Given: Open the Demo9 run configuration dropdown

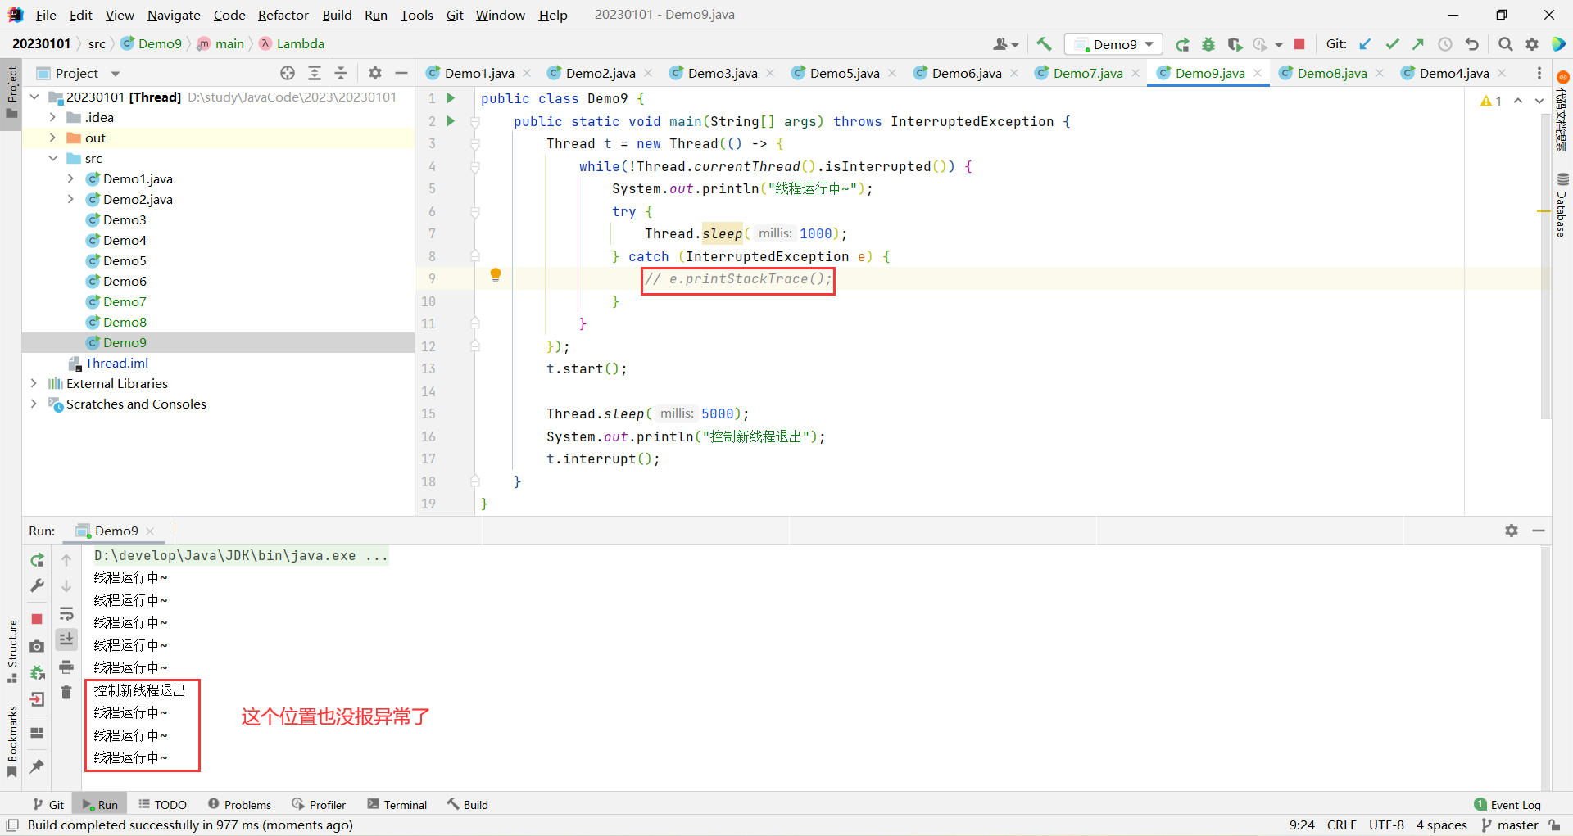Looking at the screenshot, I should click(1113, 44).
